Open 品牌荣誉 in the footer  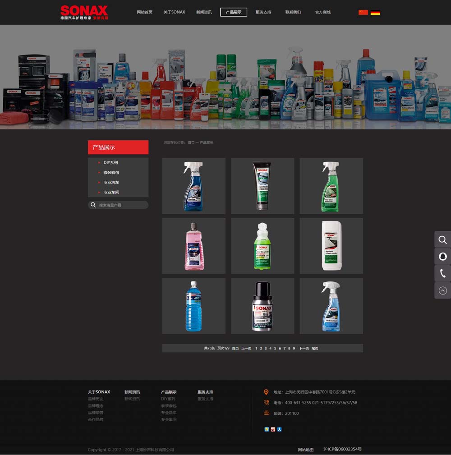(96, 413)
